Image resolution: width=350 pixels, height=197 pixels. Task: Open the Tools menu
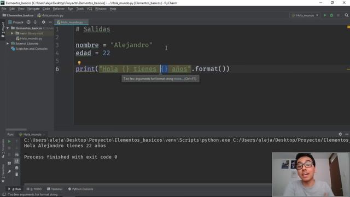80,9
